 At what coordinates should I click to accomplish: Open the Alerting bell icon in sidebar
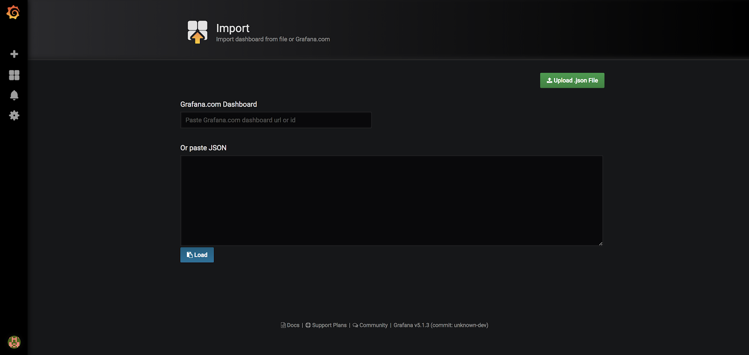[x=14, y=95]
